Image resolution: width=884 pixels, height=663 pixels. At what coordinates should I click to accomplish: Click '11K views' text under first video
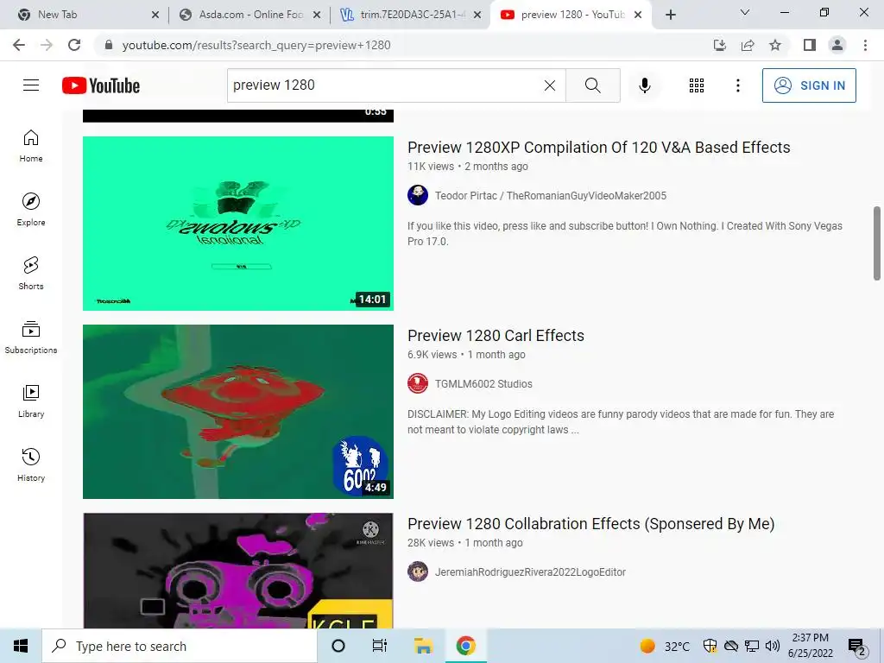tap(431, 167)
